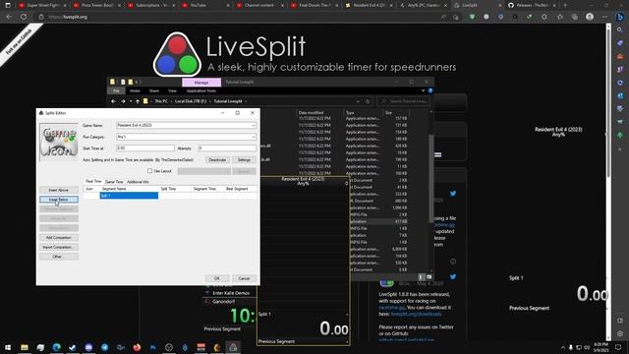Open the livesplit.org/downloads link
629x354 pixels.
pyautogui.click(x=416, y=314)
